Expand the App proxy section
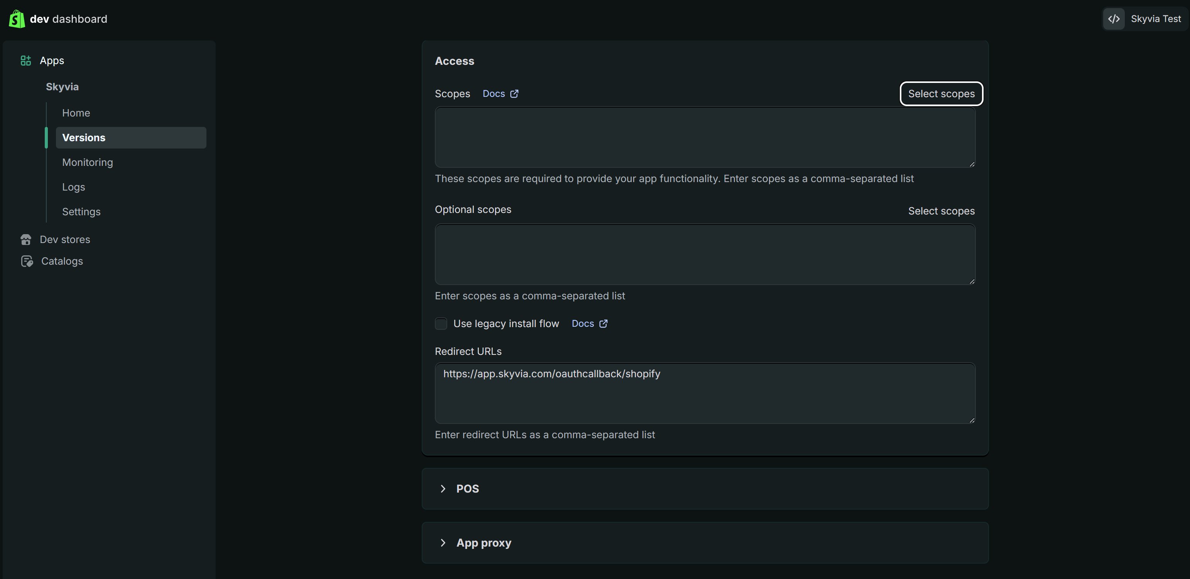Viewport: 1190px width, 579px height. tap(483, 542)
